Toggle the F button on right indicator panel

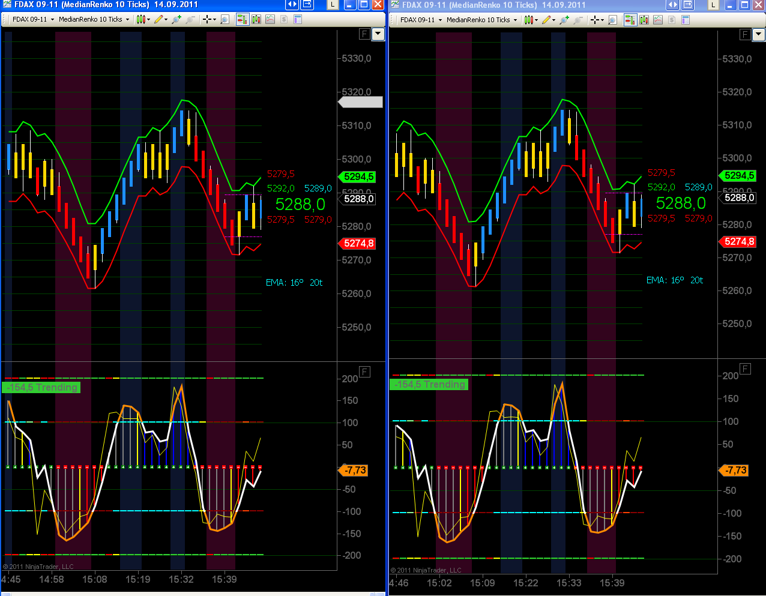click(745, 369)
